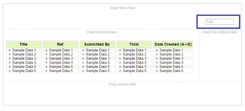Select the Title column header
The height and width of the screenshot is (111, 245).
(x=24, y=44)
